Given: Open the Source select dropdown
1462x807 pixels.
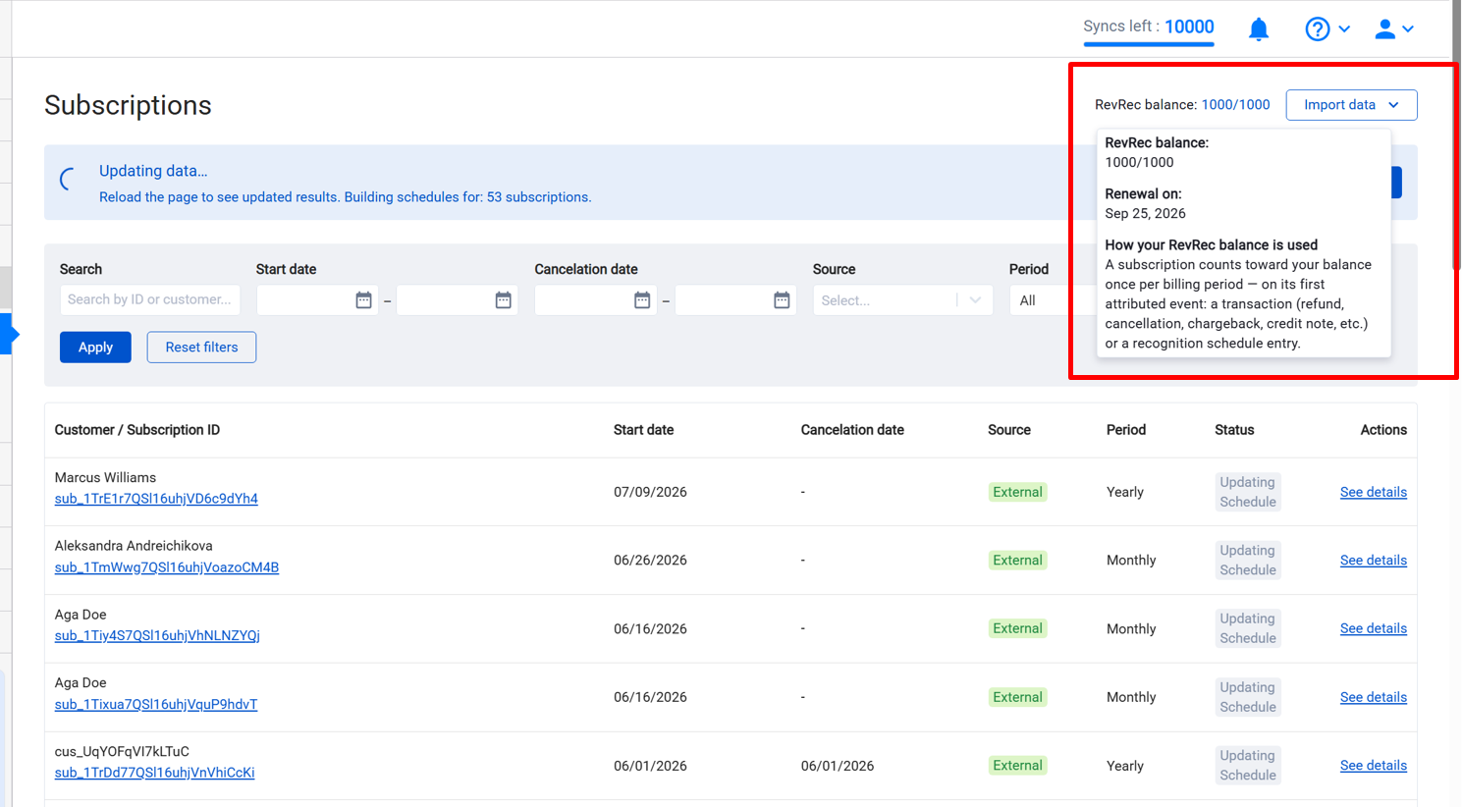Looking at the screenshot, I should click(x=902, y=300).
